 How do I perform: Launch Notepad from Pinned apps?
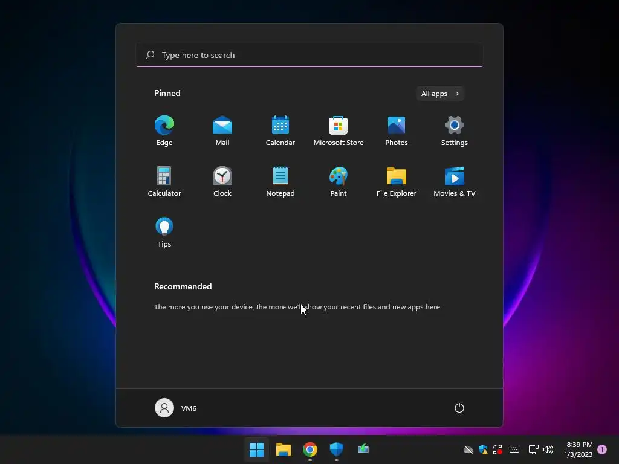[x=280, y=181]
